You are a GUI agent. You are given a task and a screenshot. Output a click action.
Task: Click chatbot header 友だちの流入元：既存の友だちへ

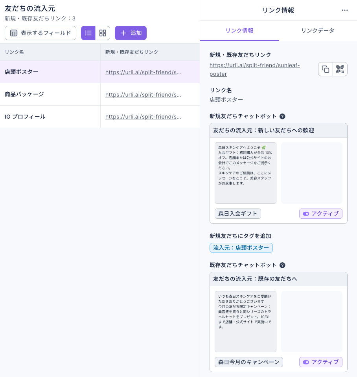[x=278, y=279]
